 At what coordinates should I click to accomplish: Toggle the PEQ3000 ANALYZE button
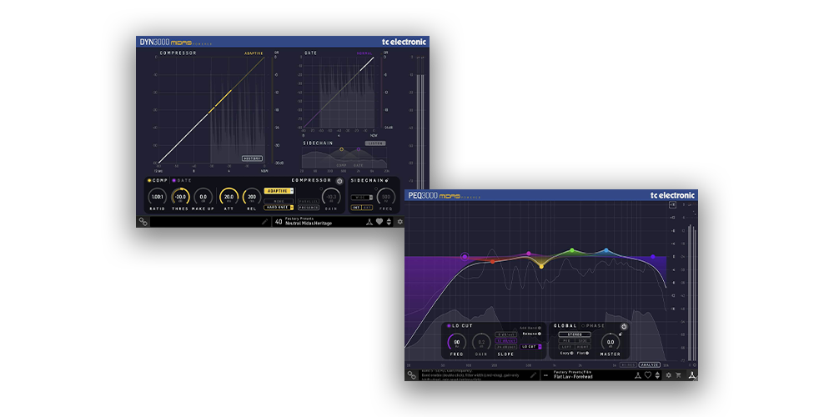(x=651, y=364)
